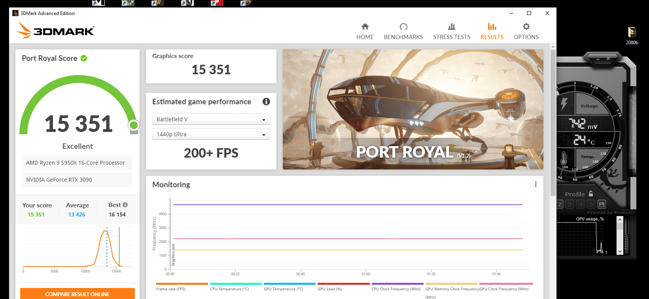Click the 200+ FPS estimate text
649x299 pixels.
click(x=211, y=153)
